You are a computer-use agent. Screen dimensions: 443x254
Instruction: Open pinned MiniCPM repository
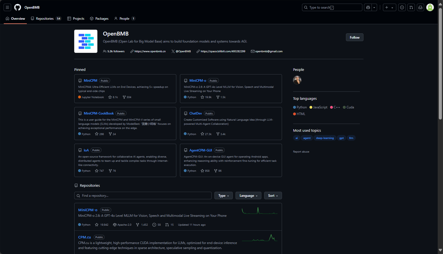(x=90, y=81)
